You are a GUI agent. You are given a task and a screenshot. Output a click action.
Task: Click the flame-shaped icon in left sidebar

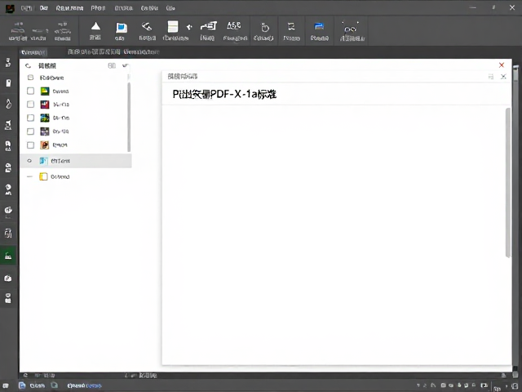[8, 104]
